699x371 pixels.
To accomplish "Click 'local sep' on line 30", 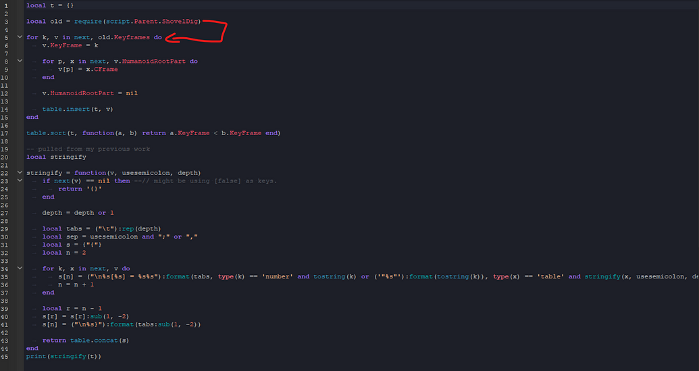I will point(60,237).
